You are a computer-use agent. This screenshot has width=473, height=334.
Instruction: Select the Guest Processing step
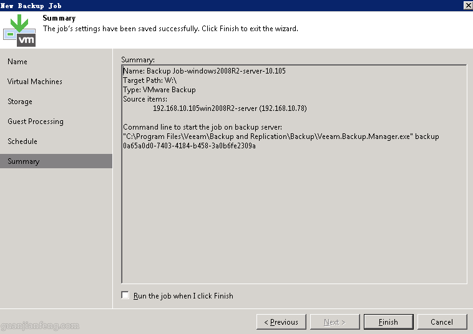point(36,122)
